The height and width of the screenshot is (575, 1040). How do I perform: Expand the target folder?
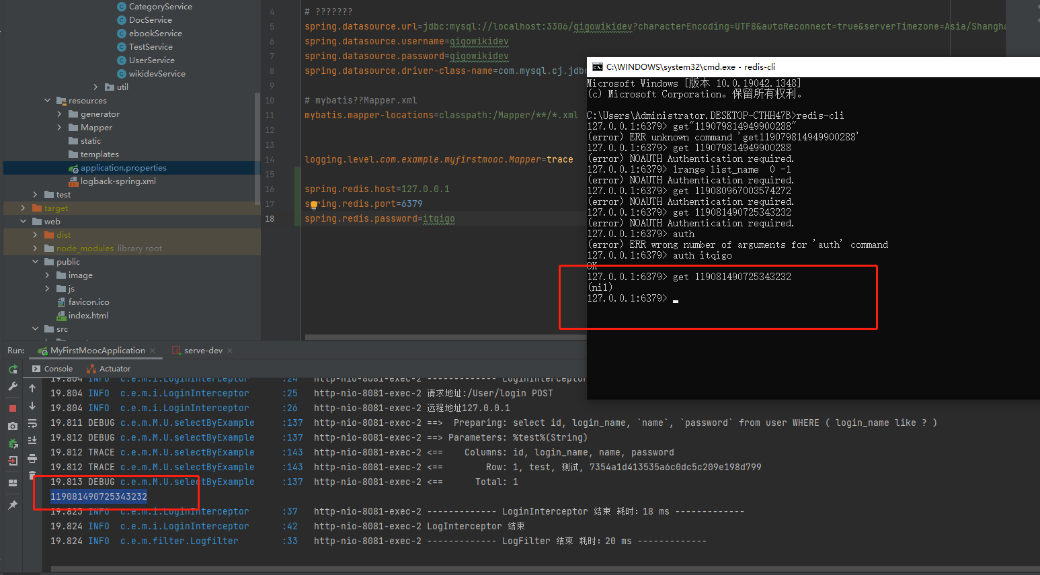coord(23,208)
